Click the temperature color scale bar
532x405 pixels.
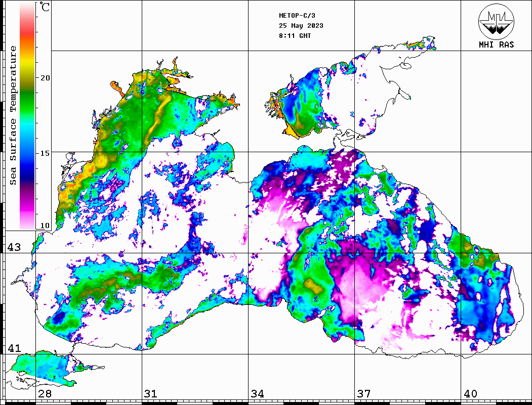pos(27,116)
